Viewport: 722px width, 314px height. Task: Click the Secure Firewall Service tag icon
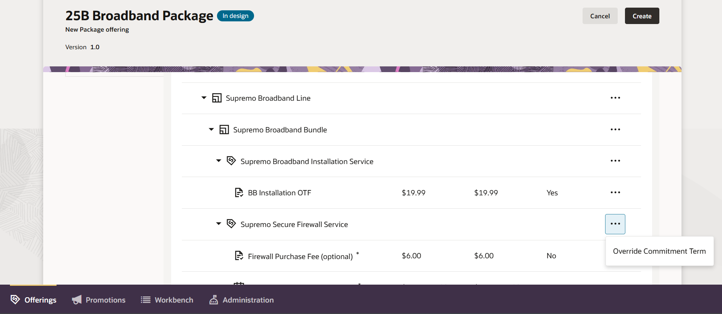231,224
